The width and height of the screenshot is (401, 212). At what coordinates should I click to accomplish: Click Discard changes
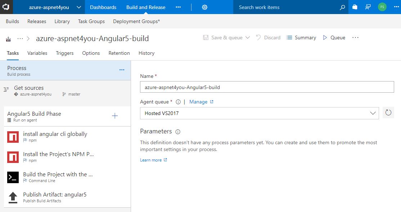(268, 37)
